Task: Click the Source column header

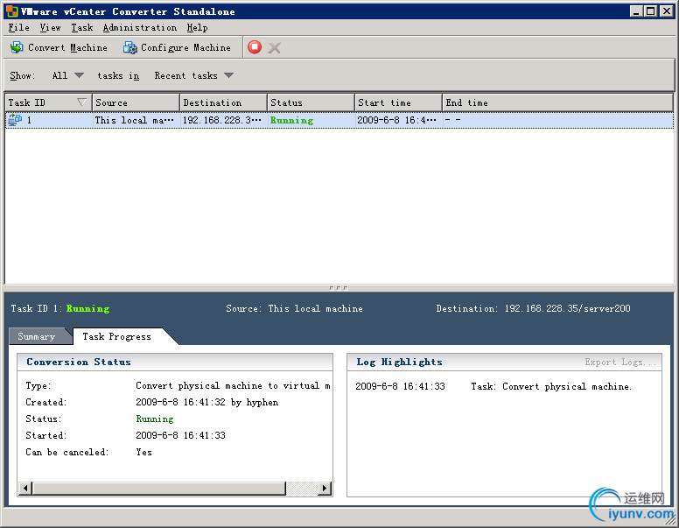Action: (x=136, y=102)
